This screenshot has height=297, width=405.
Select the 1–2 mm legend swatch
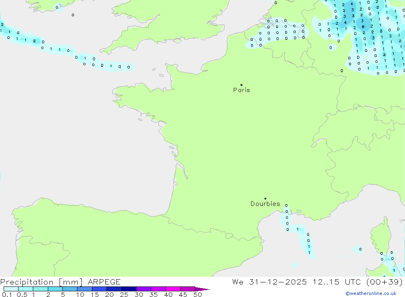(40, 289)
